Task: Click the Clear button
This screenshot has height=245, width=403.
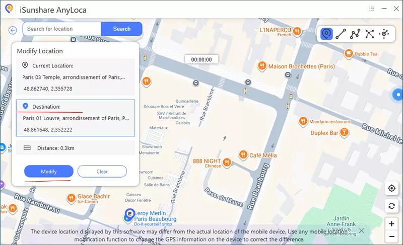Action: (x=102, y=172)
